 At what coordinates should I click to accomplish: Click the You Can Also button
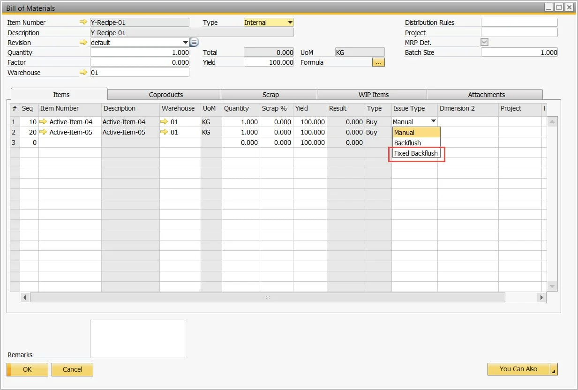click(518, 369)
